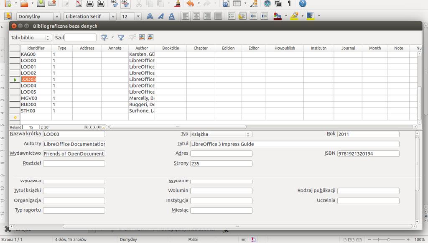The image size is (428, 243).
Task: Click Polski language in status bar
Action: (x=193, y=240)
